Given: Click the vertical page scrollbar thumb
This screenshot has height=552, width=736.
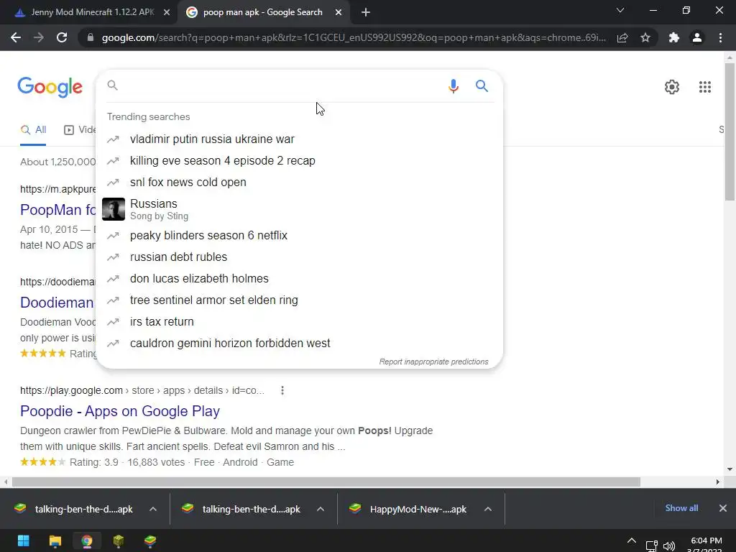Looking at the screenshot, I should (x=730, y=132).
